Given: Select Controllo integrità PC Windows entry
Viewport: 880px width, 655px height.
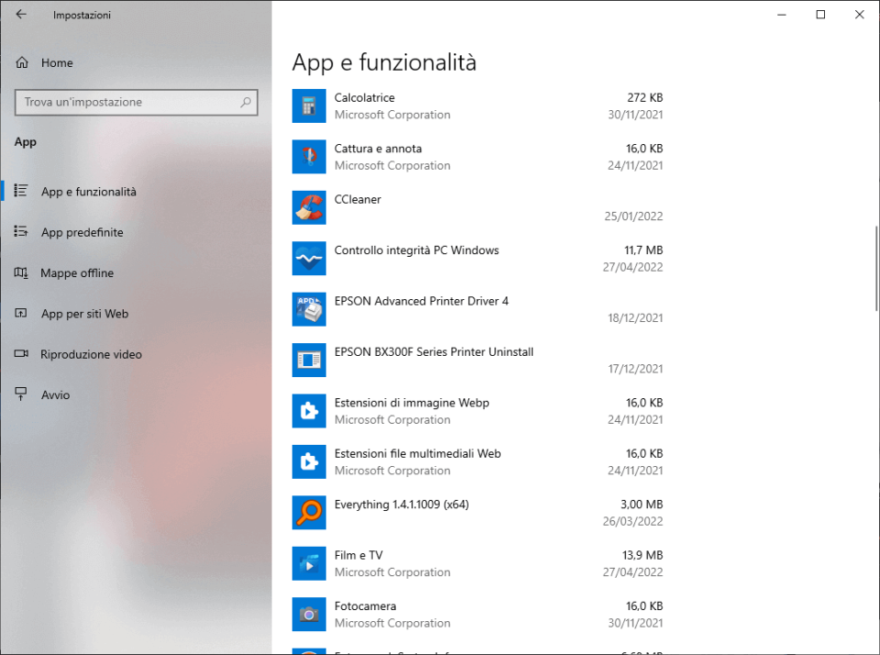Looking at the screenshot, I should coord(477,259).
